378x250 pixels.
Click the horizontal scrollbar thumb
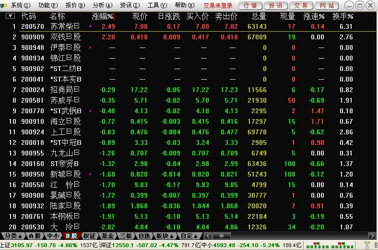[221, 236]
